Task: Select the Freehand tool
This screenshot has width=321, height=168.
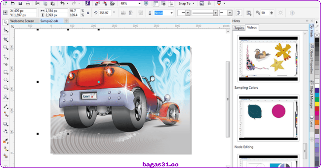Action: coord(5,57)
